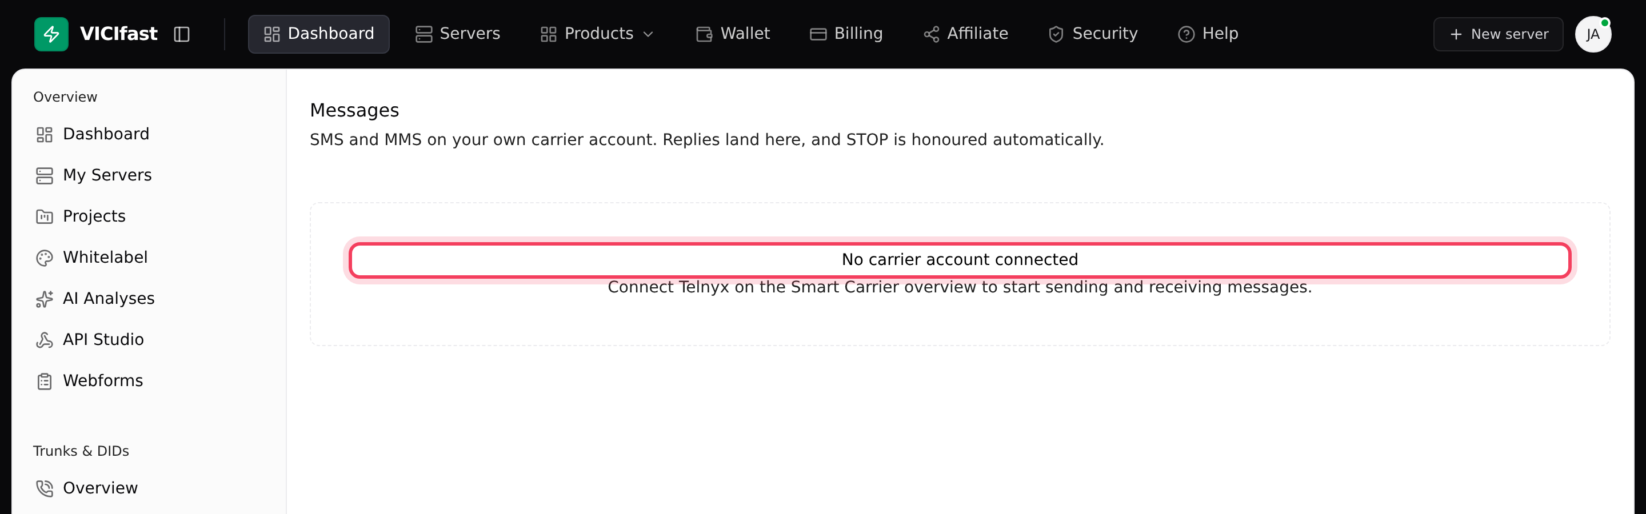This screenshot has height=514, width=1646.
Task: Go to Servers in the top navigation
Action: point(457,34)
